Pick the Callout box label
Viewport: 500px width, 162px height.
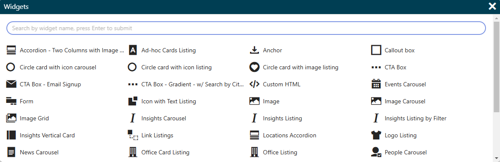(400, 50)
